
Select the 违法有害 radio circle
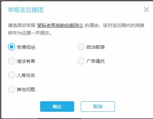click(11, 61)
